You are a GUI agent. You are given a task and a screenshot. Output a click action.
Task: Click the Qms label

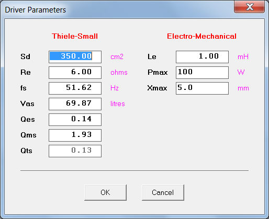point(28,135)
